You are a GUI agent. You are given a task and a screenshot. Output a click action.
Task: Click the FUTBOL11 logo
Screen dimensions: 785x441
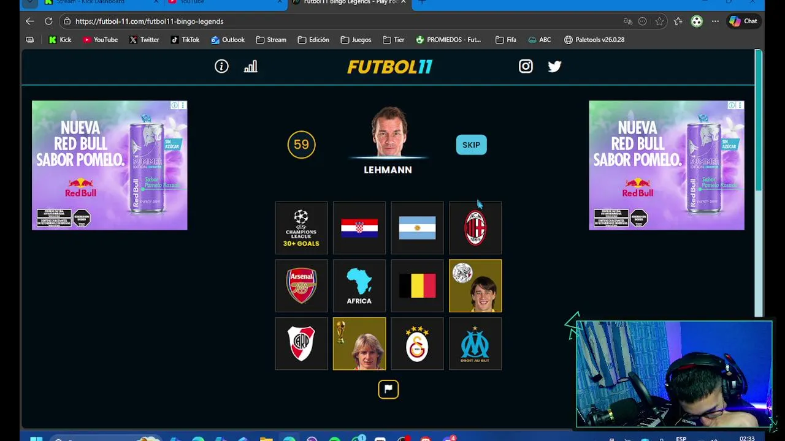pos(389,67)
